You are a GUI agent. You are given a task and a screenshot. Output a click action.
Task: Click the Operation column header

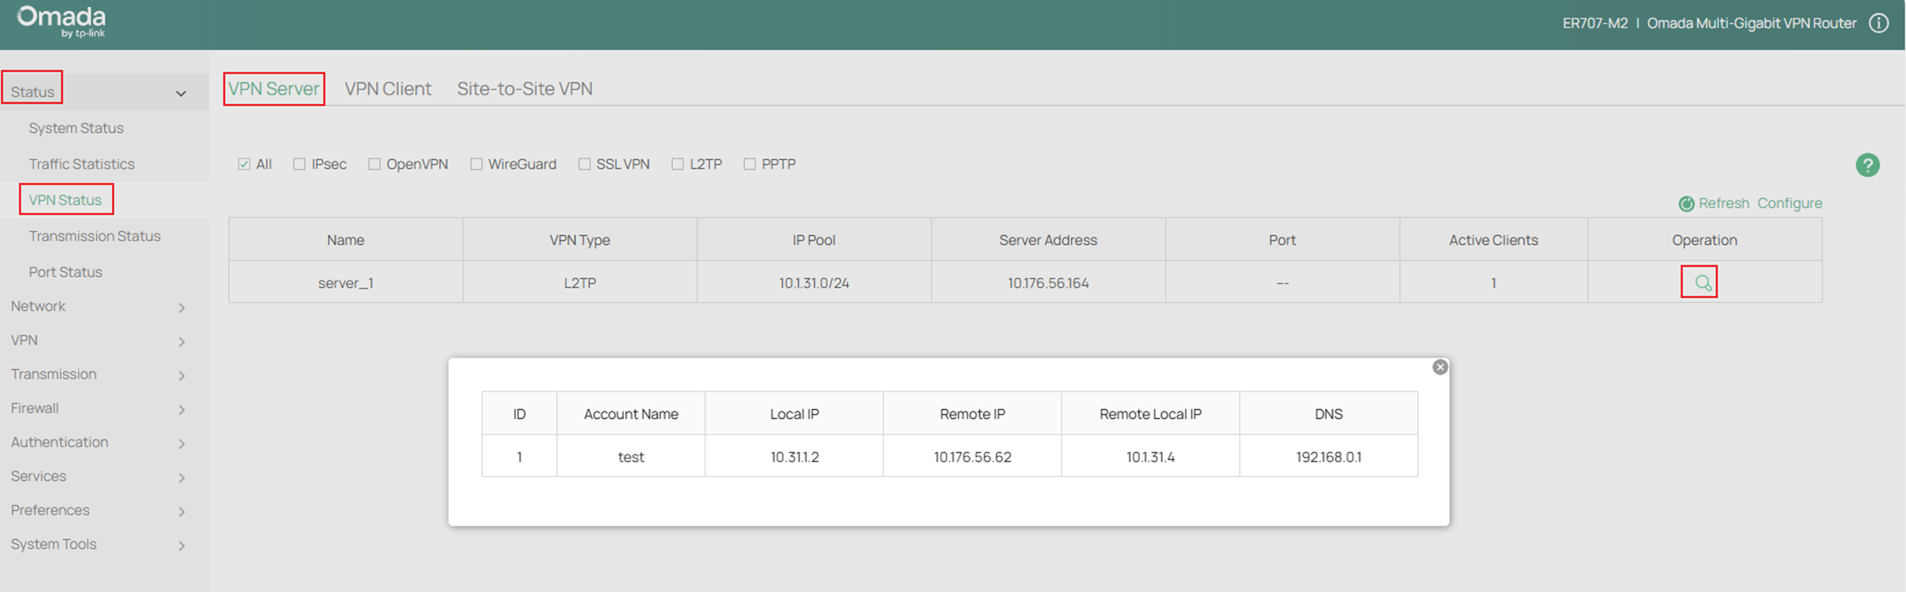[1704, 239]
